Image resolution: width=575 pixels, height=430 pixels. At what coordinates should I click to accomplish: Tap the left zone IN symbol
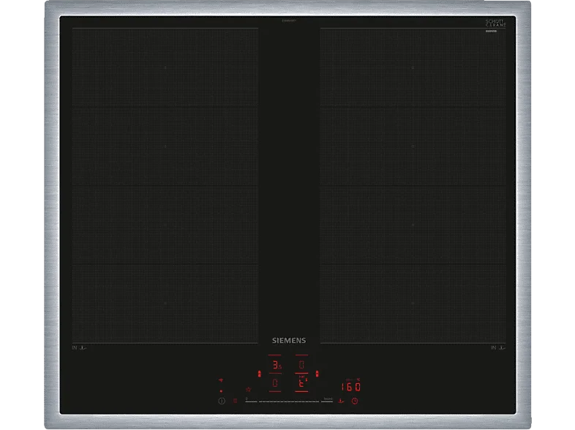[75, 348]
